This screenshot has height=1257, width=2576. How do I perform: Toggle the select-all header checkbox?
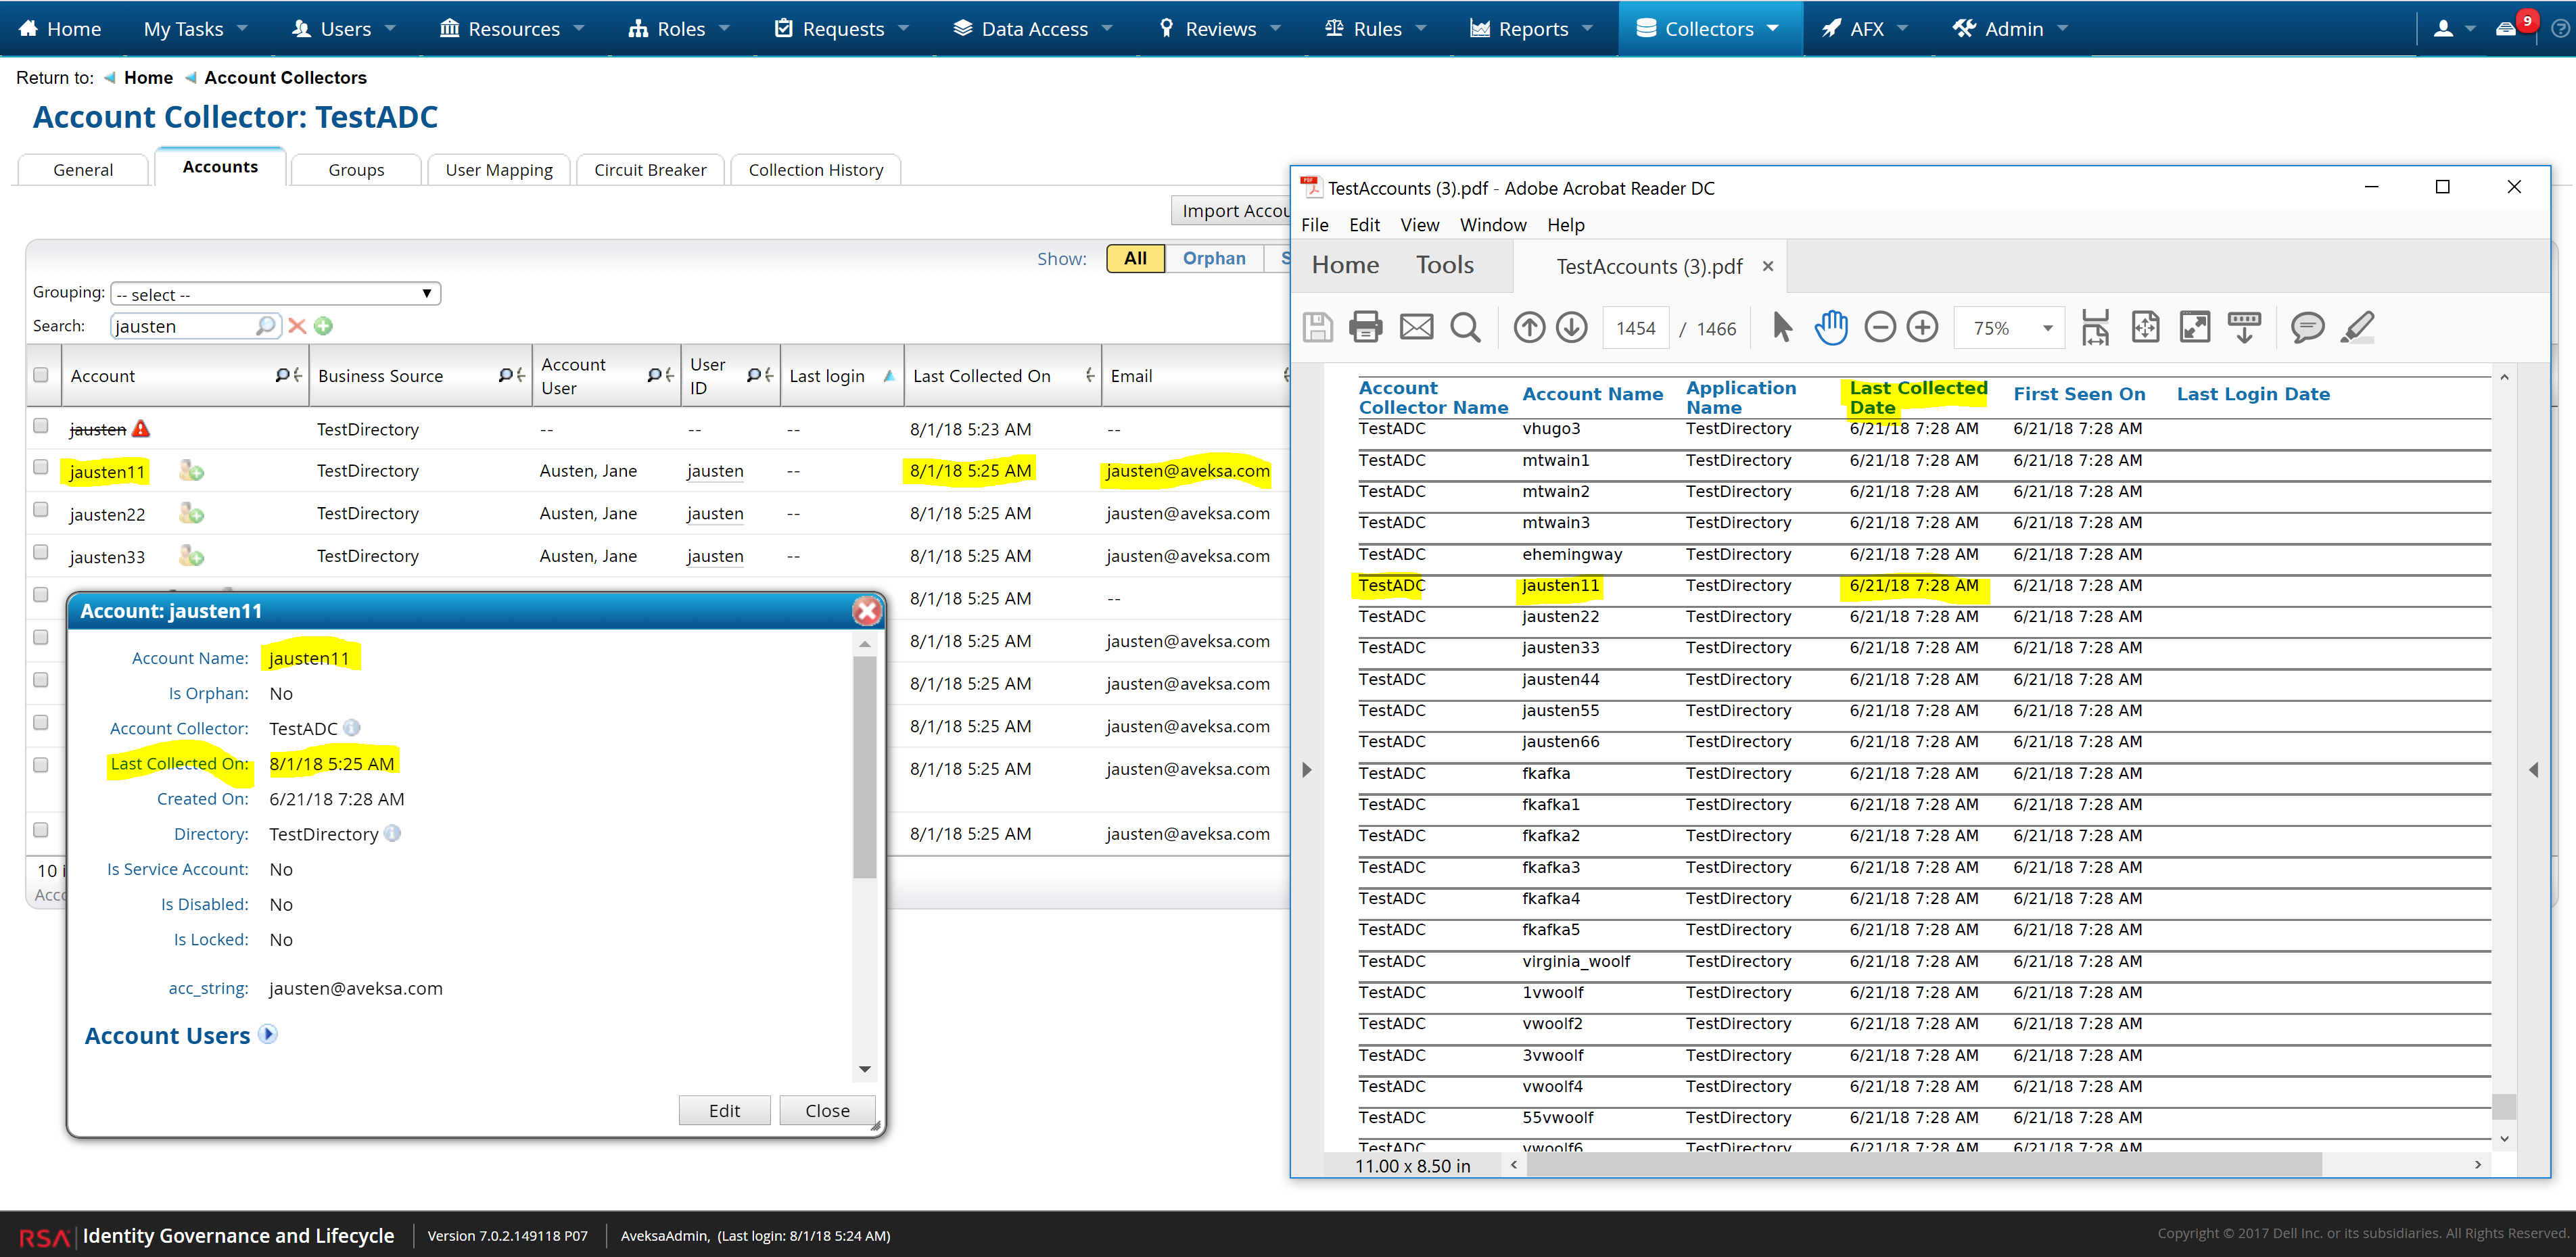click(x=41, y=375)
